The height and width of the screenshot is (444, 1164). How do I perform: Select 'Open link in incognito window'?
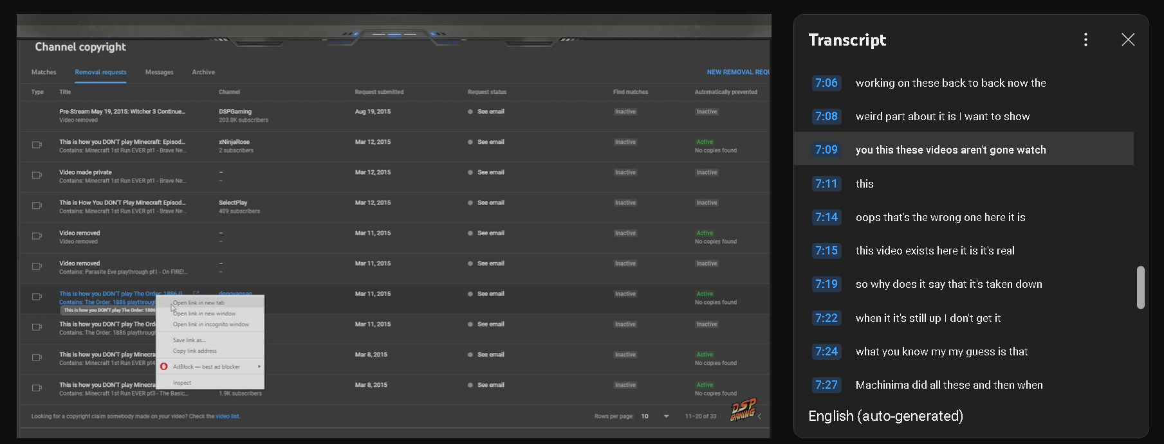coord(210,324)
